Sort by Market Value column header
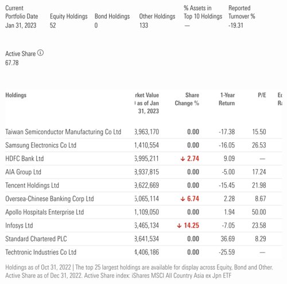Screen dimensions: 287x284 (x=147, y=103)
